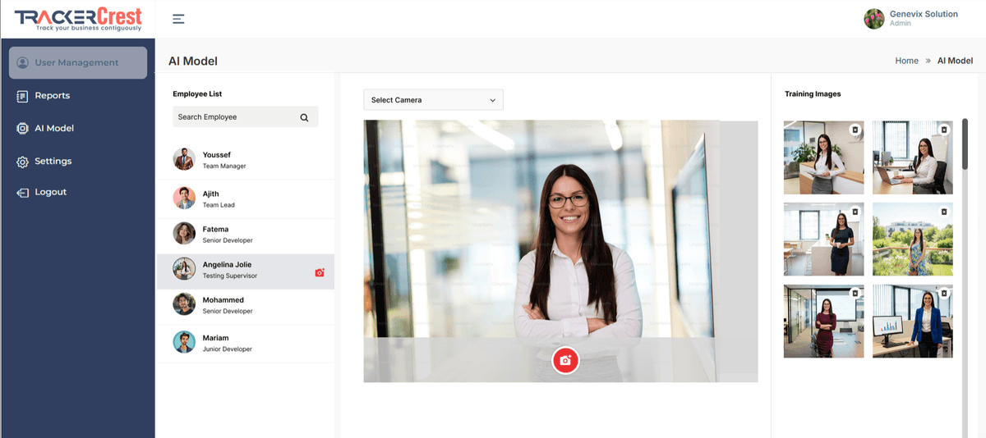Click the Training Images scrollbar
This screenshot has height=438, width=986.
[965, 144]
